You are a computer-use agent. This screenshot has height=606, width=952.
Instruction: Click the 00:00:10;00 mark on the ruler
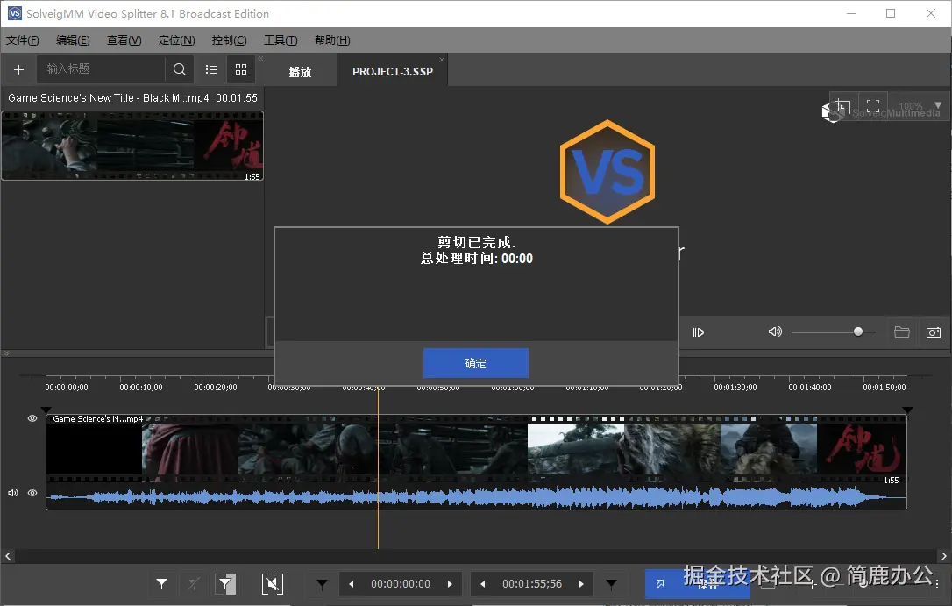point(141,387)
